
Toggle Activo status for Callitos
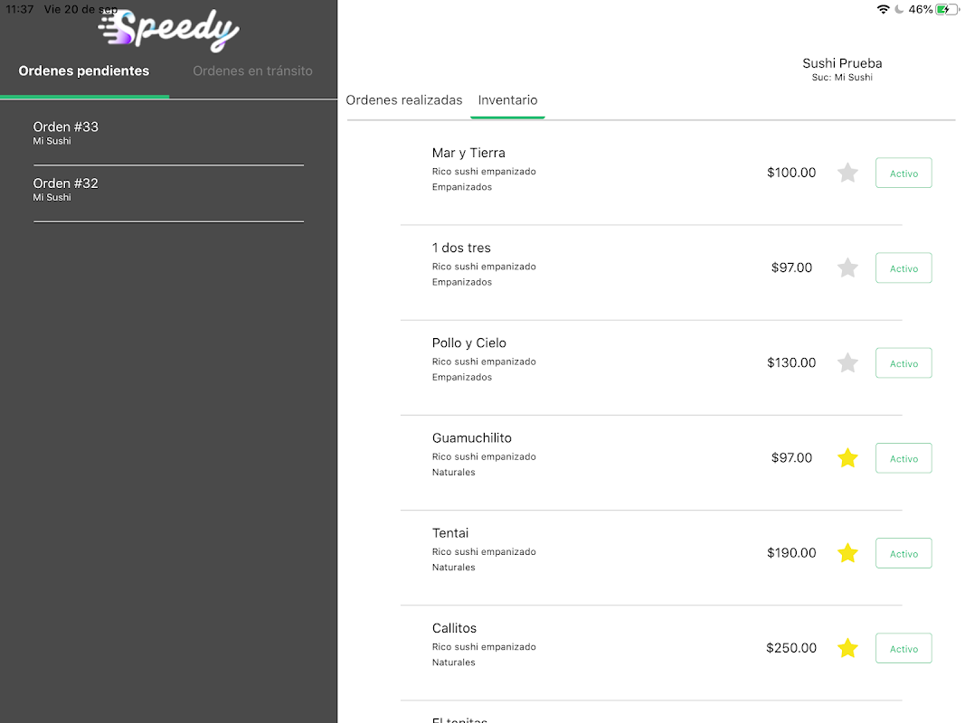[x=904, y=648]
